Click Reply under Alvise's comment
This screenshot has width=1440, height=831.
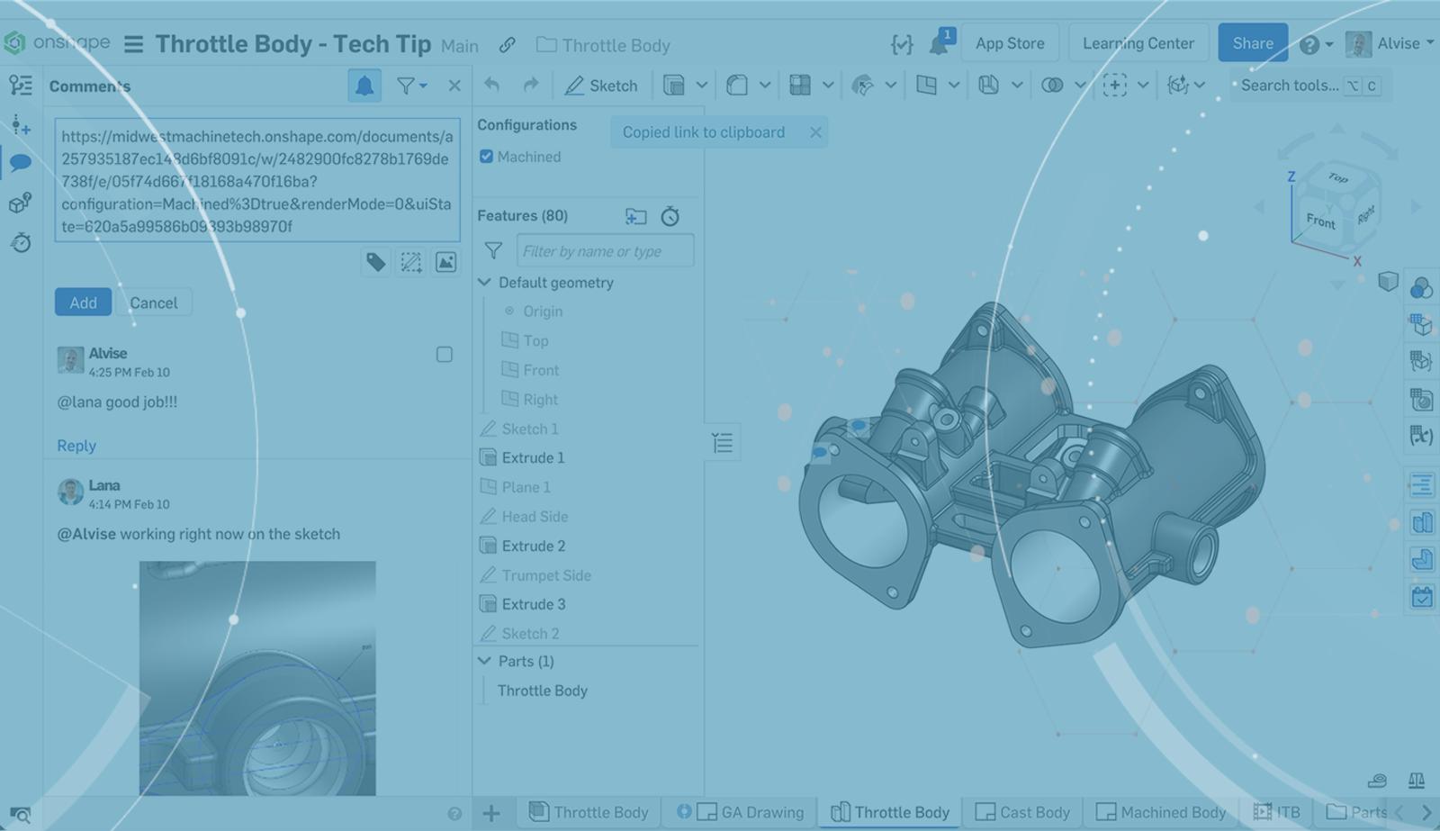click(76, 445)
